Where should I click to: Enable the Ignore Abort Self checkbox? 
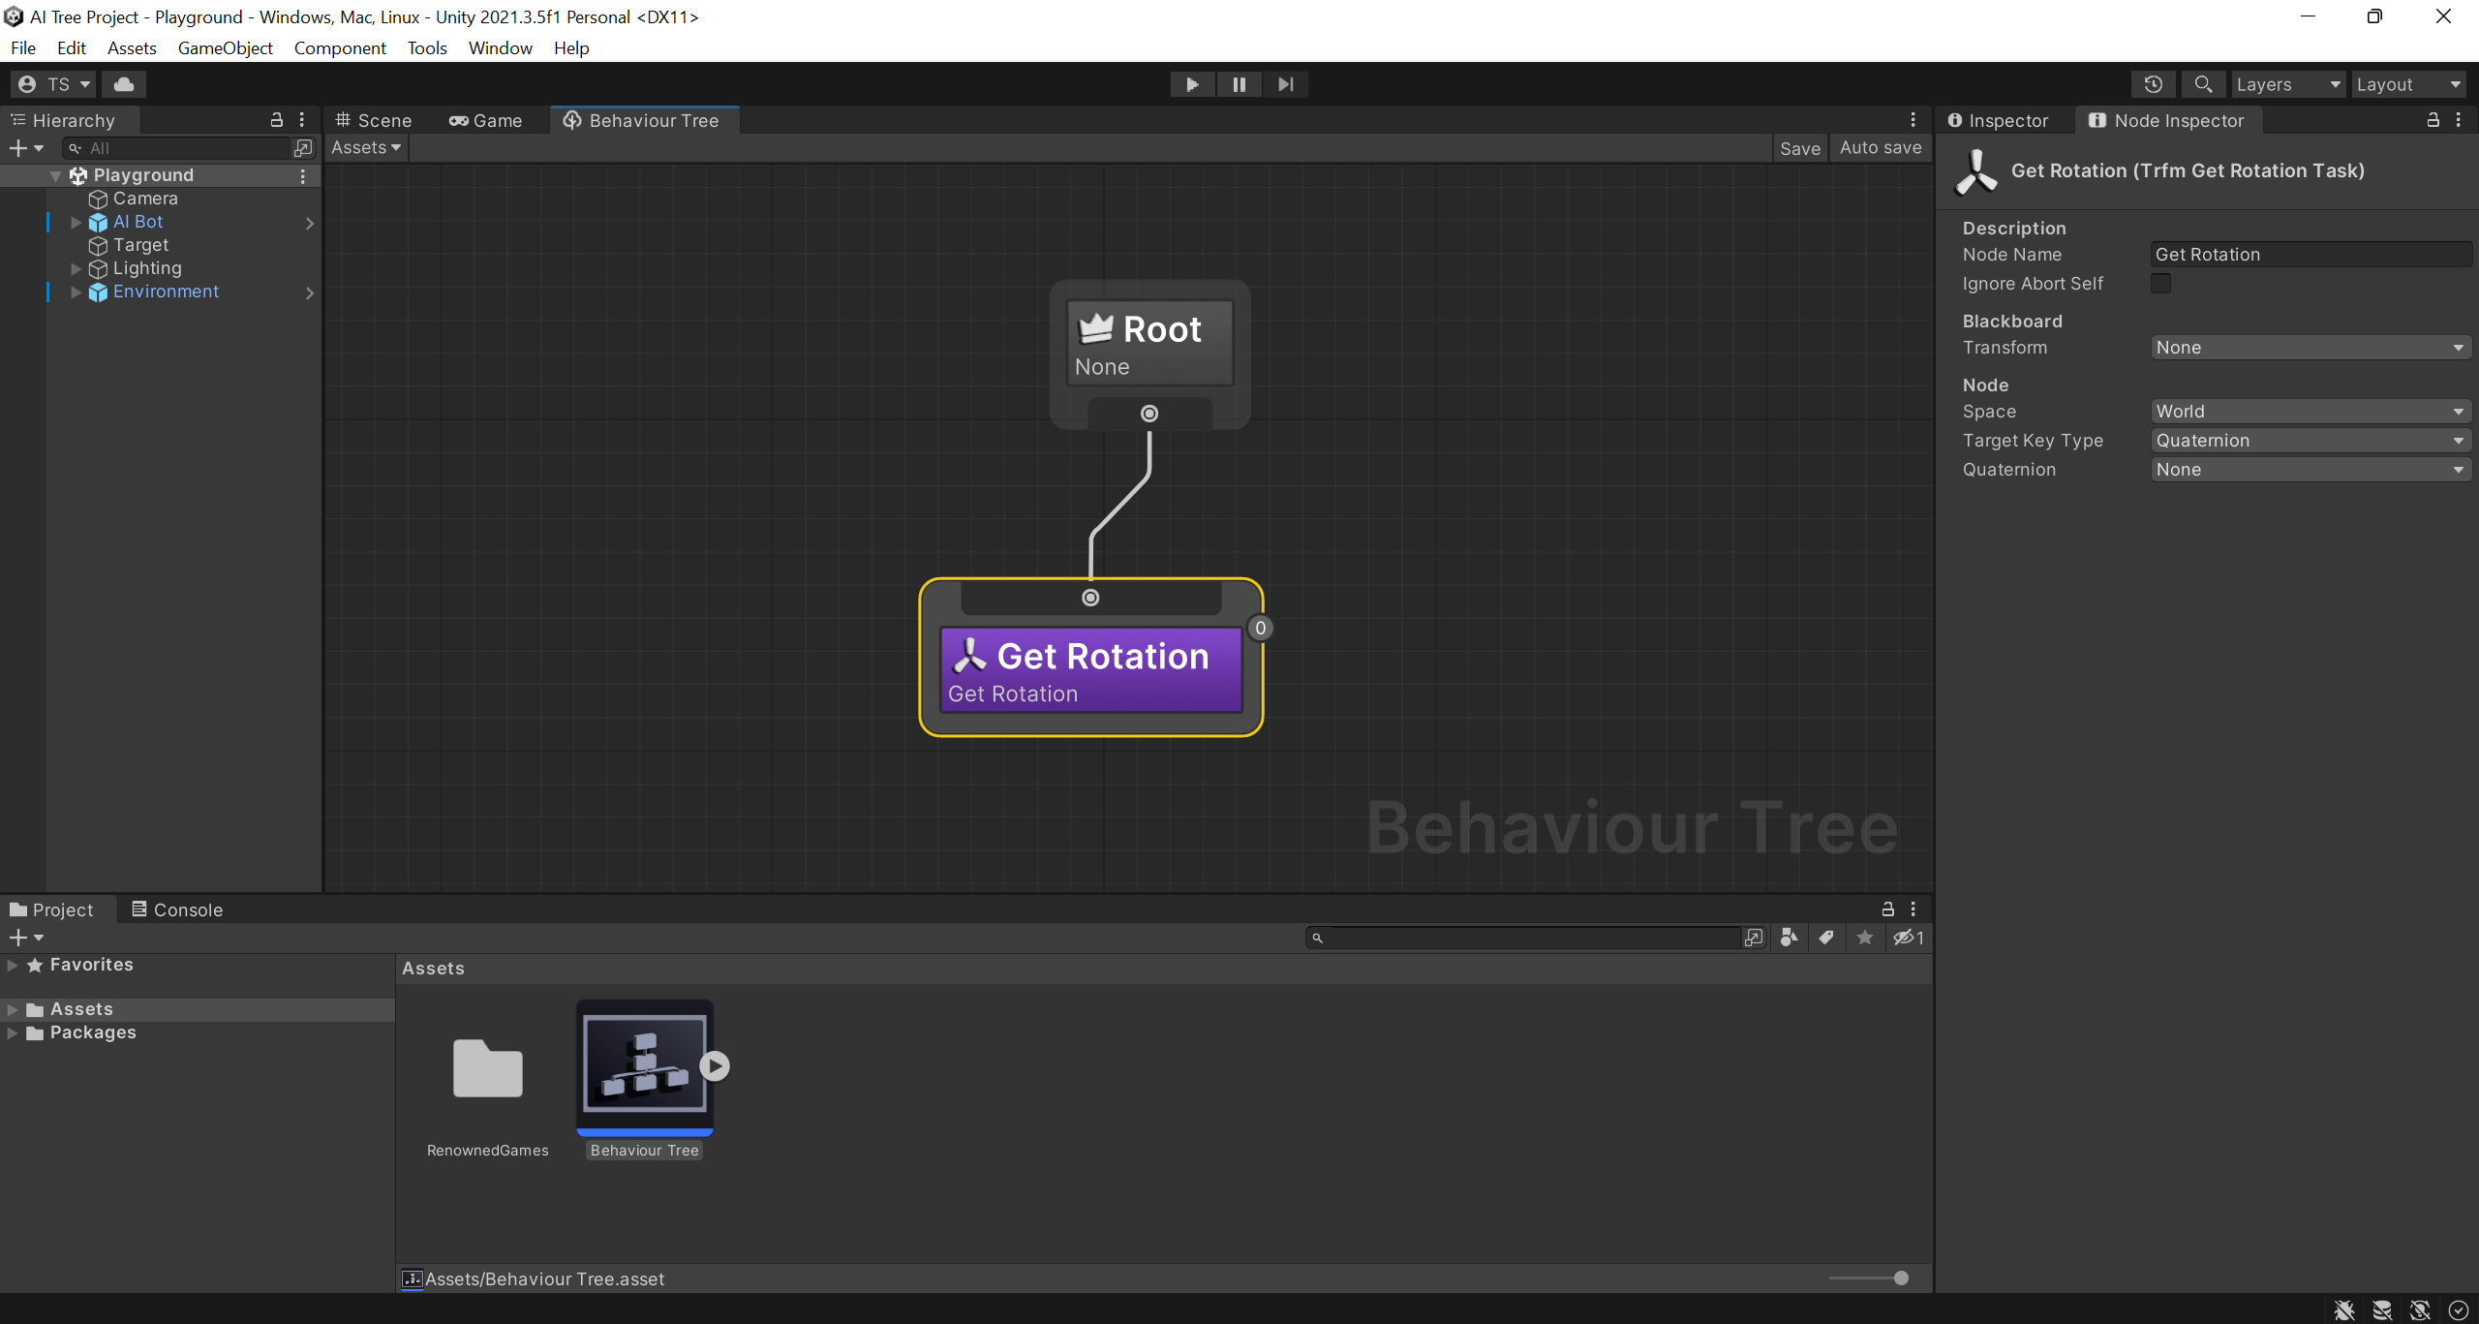[2160, 284]
